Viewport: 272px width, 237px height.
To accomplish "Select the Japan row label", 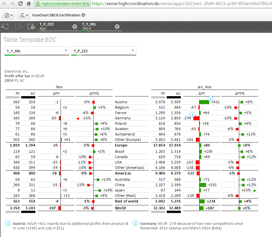I will point(120,190).
